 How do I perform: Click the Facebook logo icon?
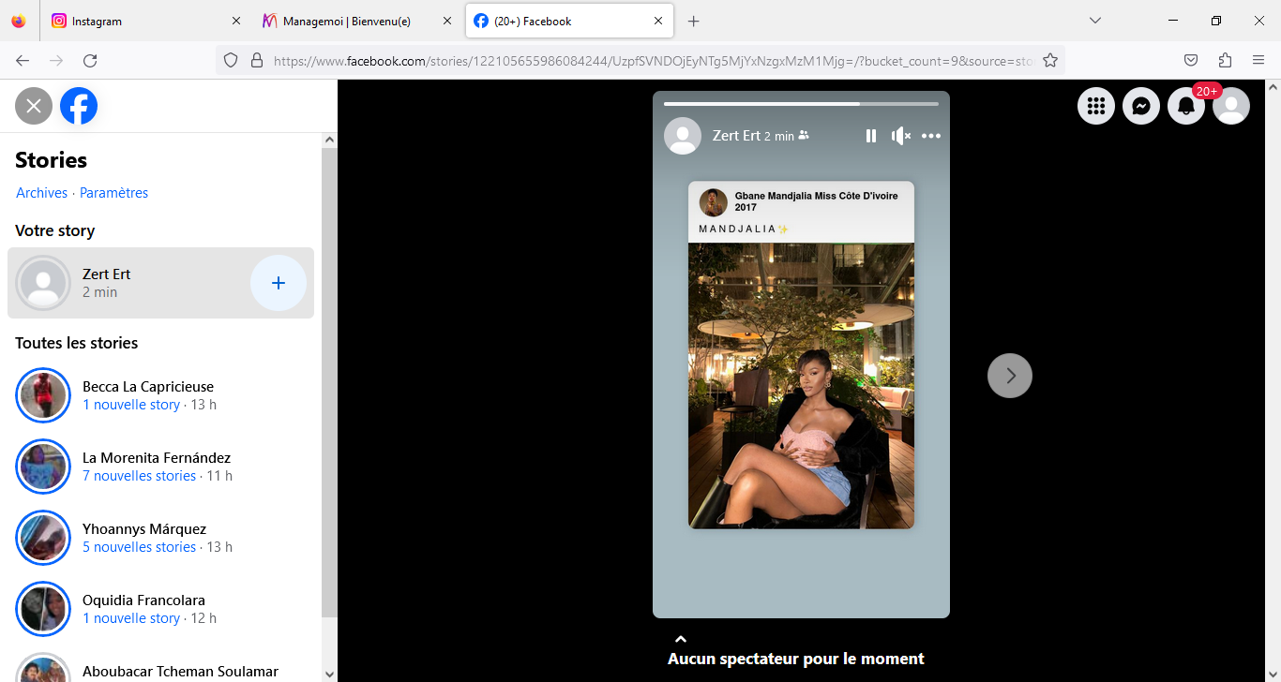[79, 106]
